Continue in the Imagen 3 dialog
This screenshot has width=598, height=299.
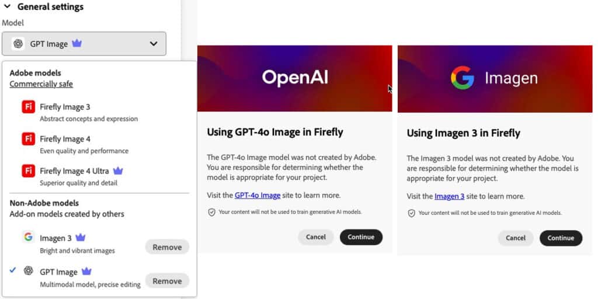(x=561, y=238)
